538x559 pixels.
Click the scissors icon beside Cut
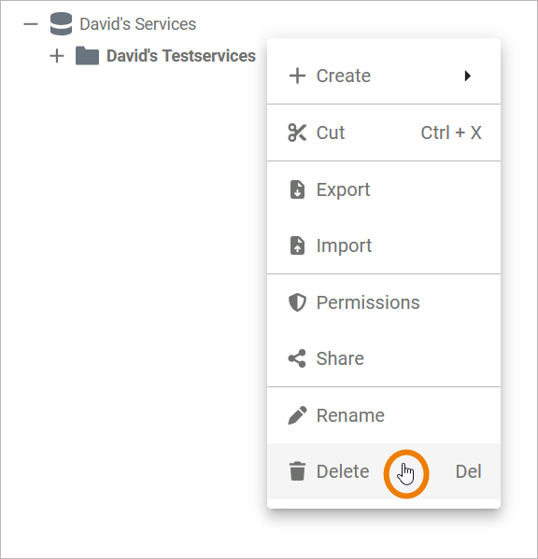(x=297, y=133)
